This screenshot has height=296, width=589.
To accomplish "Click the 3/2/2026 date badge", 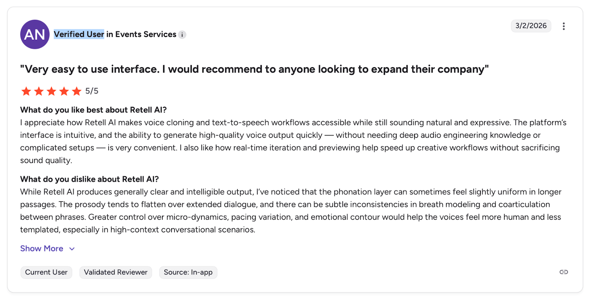I will pos(531,26).
